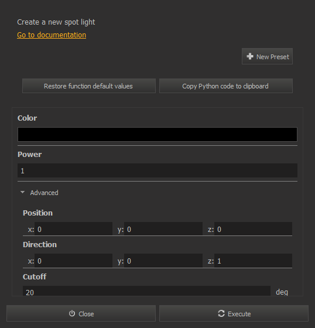Open the Go to documentation link

(x=52, y=35)
